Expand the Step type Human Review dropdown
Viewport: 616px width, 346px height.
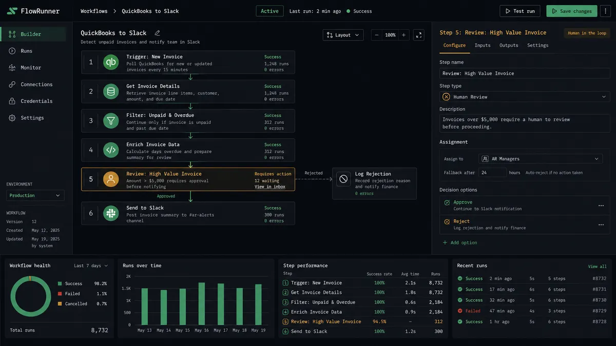click(525, 96)
